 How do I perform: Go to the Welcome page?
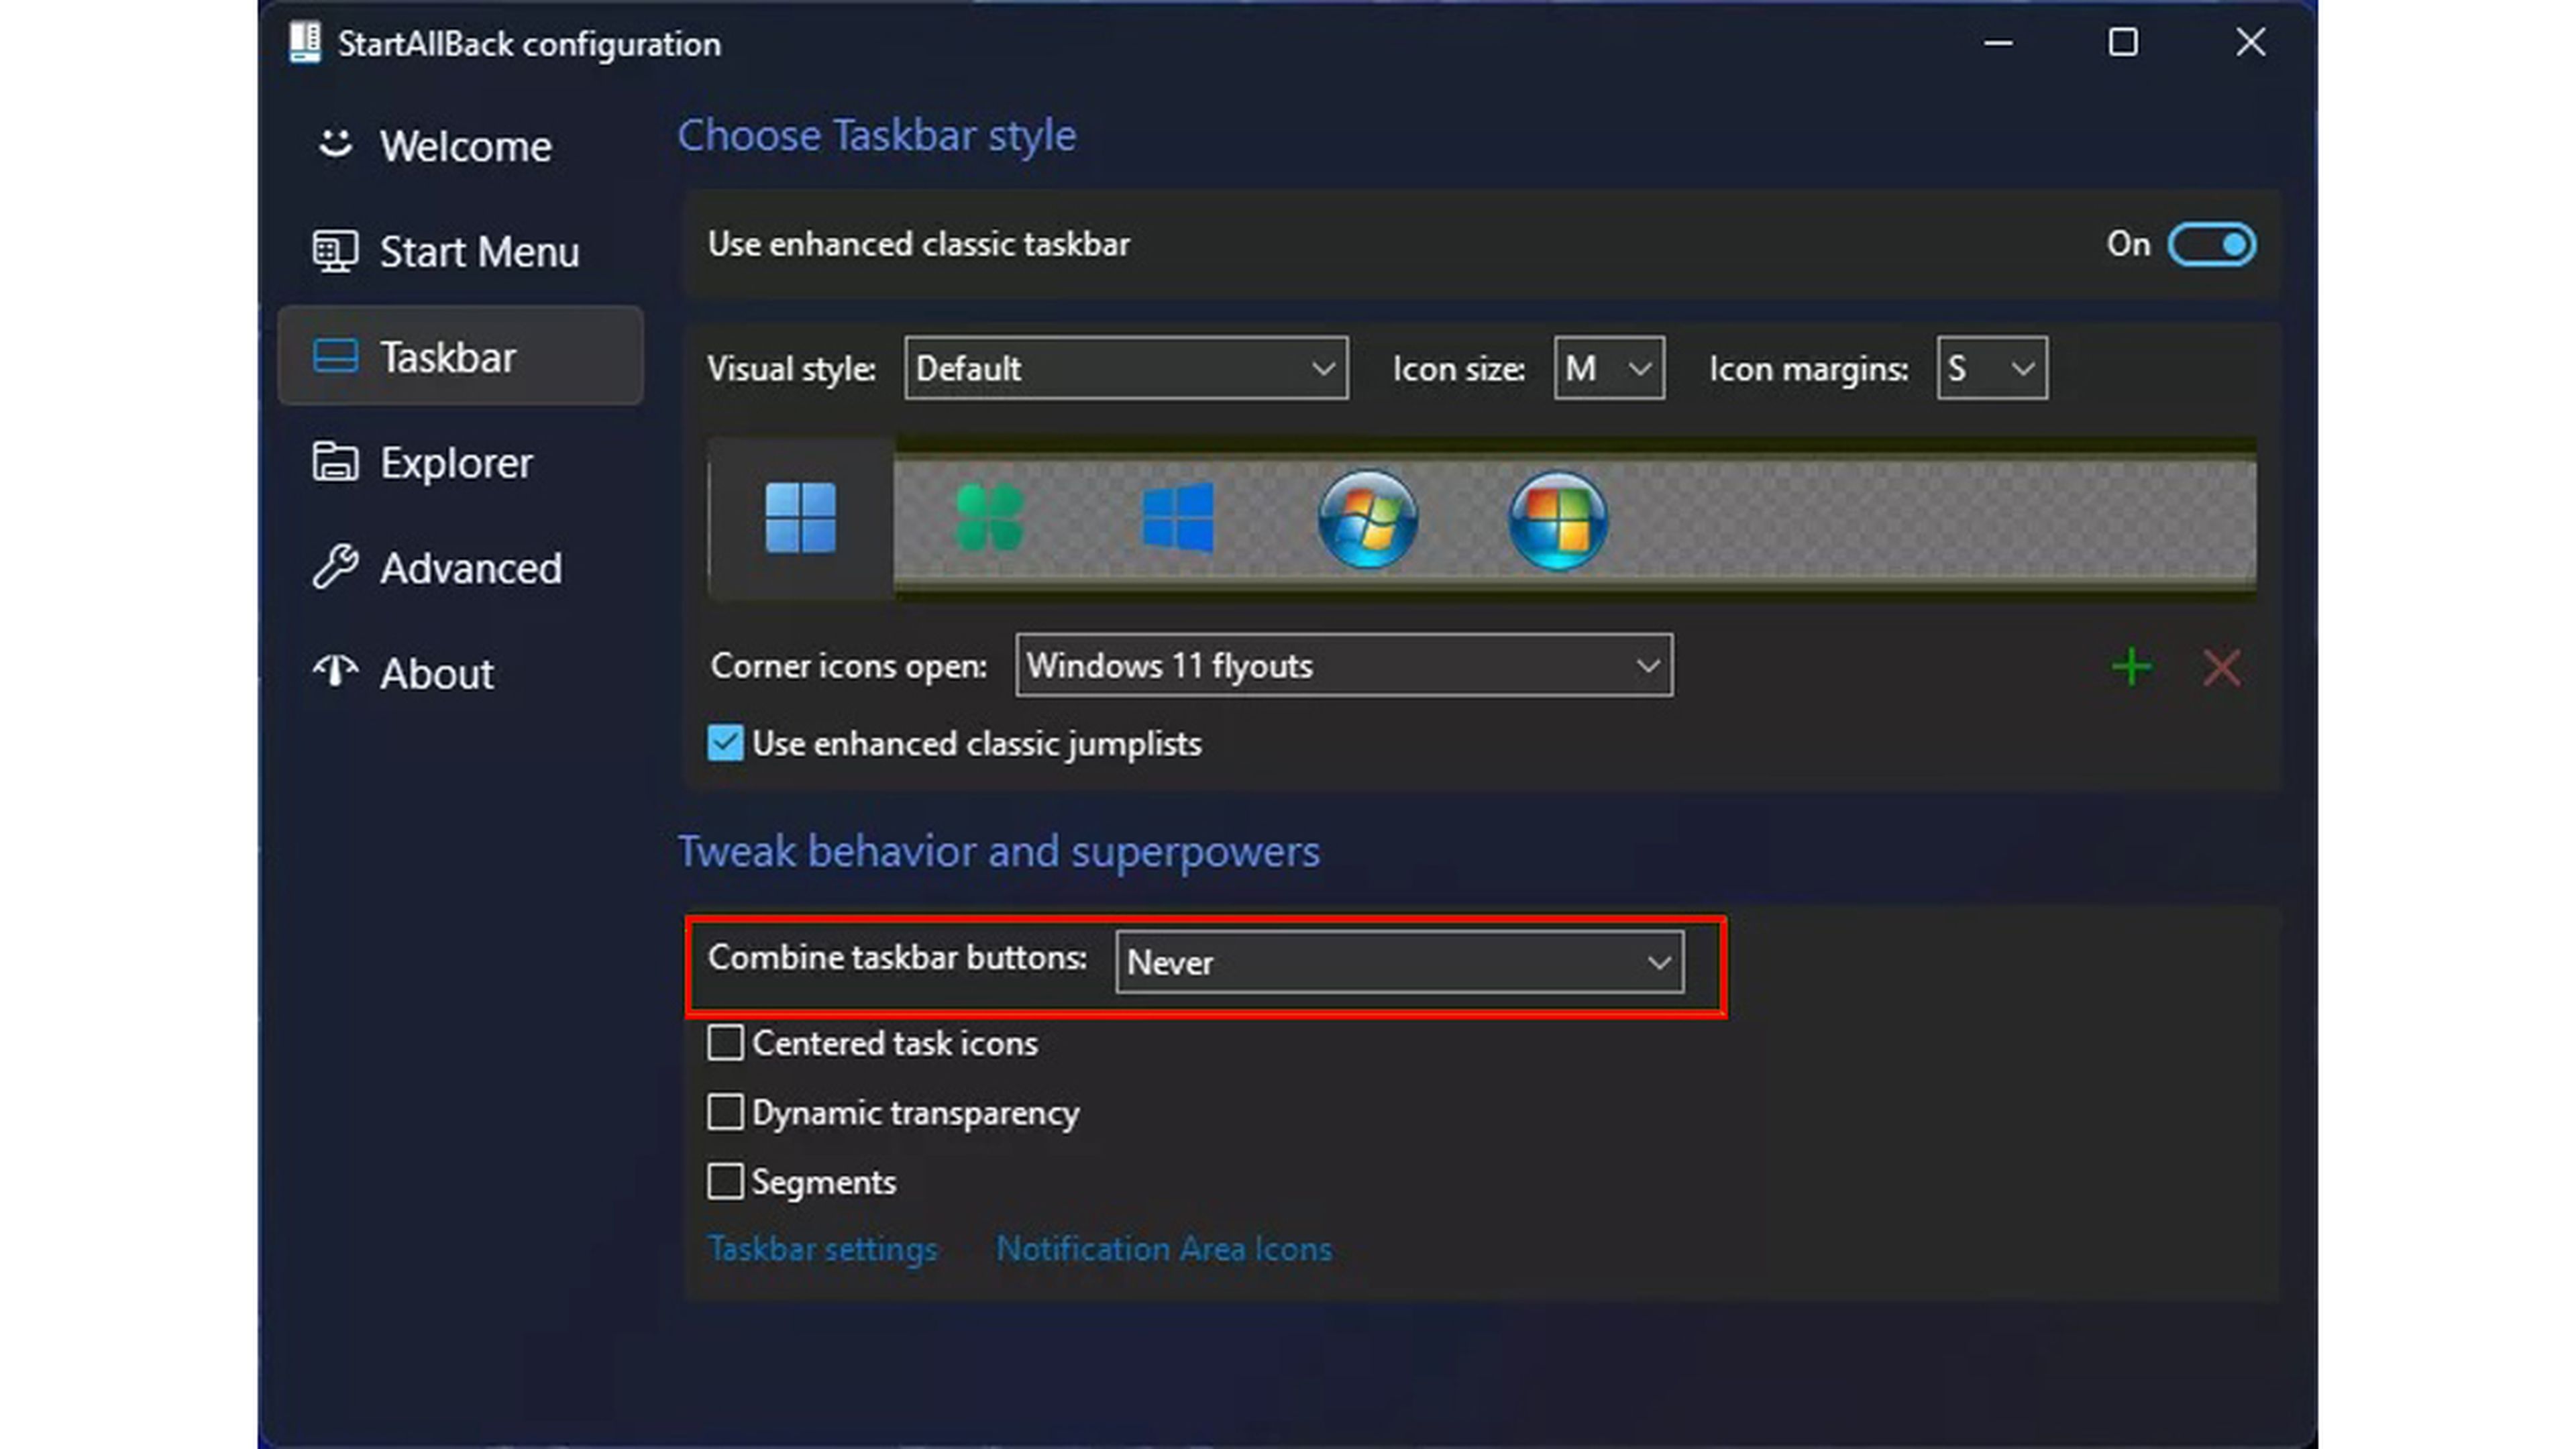[x=460, y=145]
